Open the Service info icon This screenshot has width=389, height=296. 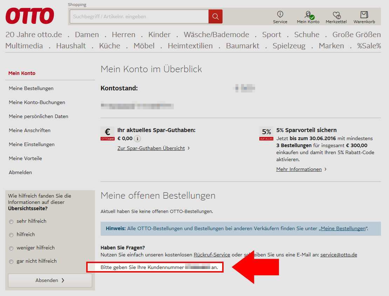coord(280,14)
